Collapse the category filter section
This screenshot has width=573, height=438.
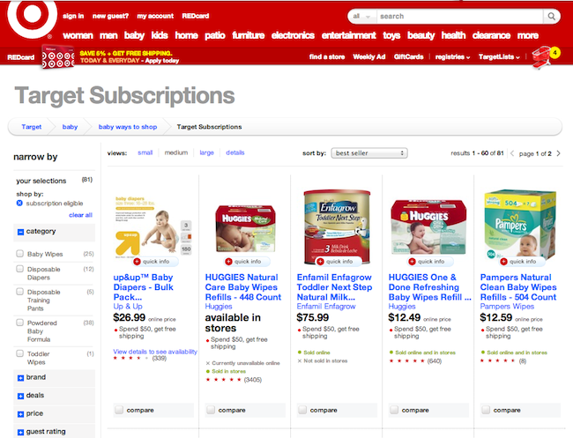point(21,232)
